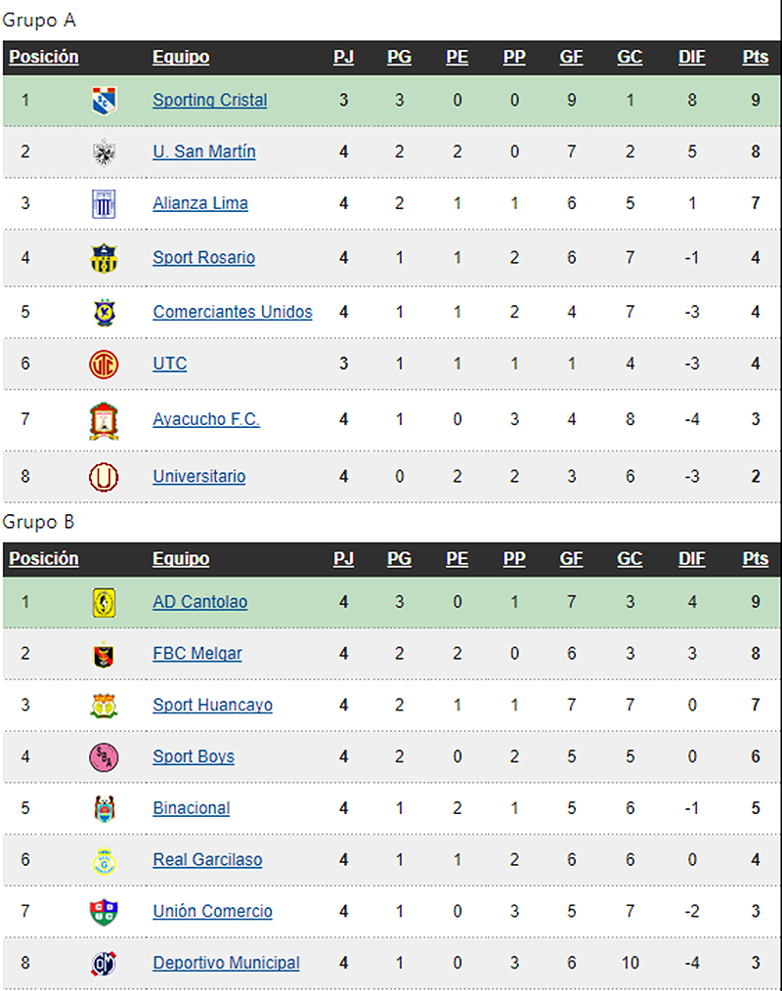Viewport: 782px width, 991px height.
Task: Open the U. San Martín team link
Action: click(x=204, y=151)
